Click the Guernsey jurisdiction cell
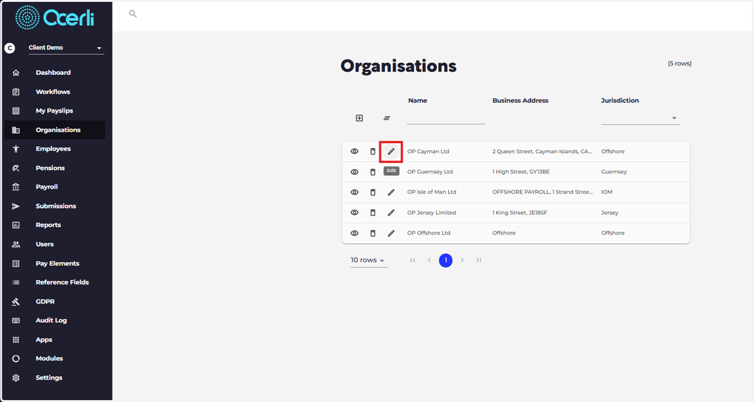Viewport: 754px width, 402px height. pyautogui.click(x=614, y=171)
